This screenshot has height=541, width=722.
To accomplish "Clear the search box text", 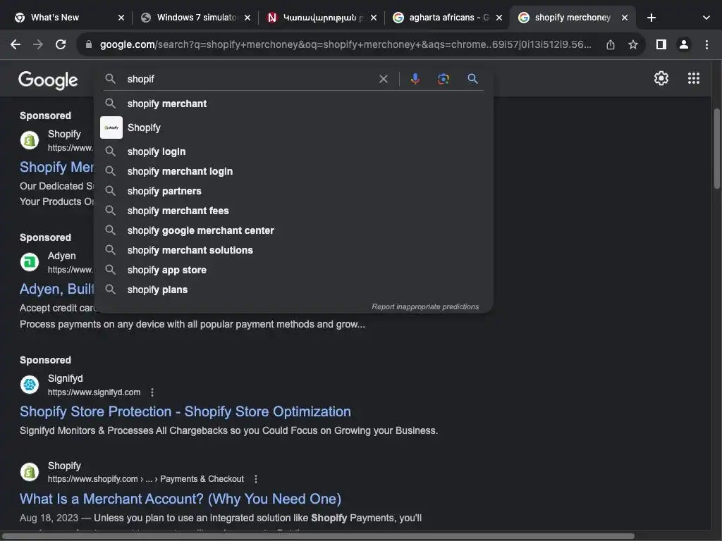I will pyautogui.click(x=383, y=79).
